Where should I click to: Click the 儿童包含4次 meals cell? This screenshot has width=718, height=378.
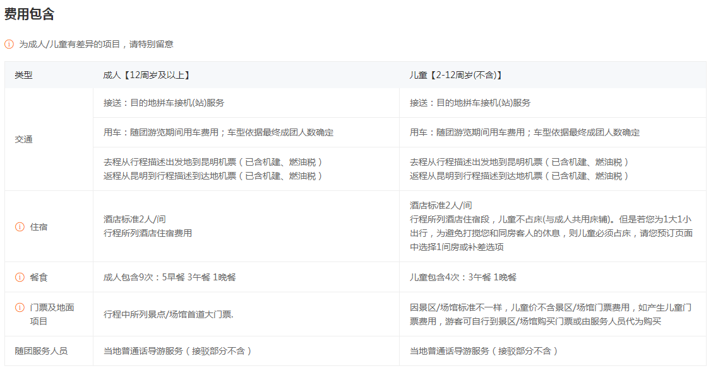point(463,277)
